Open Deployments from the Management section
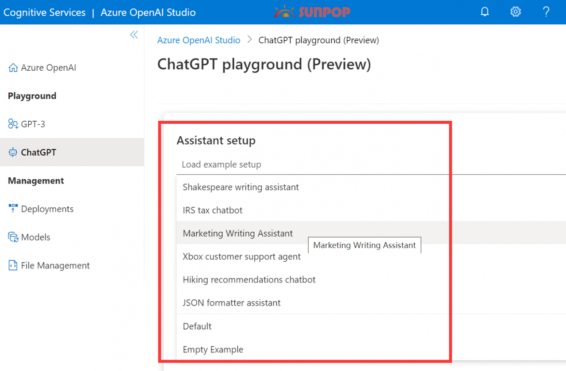 coord(47,209)
